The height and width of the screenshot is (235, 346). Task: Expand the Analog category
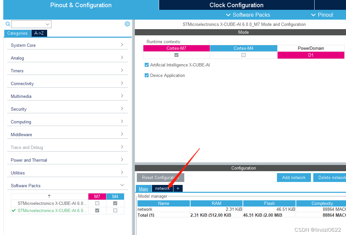67,58
